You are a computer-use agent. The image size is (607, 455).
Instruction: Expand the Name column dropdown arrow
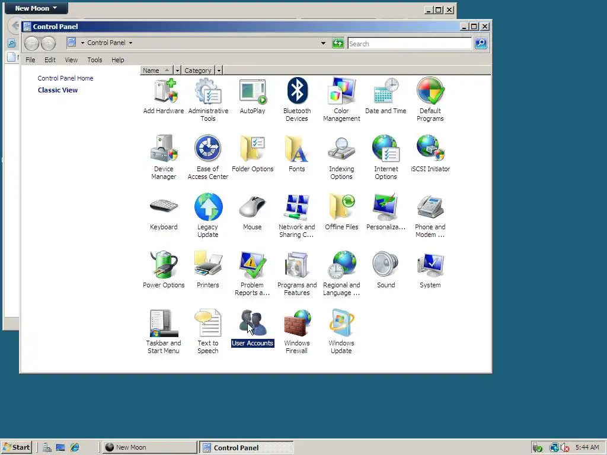[177, 71]
